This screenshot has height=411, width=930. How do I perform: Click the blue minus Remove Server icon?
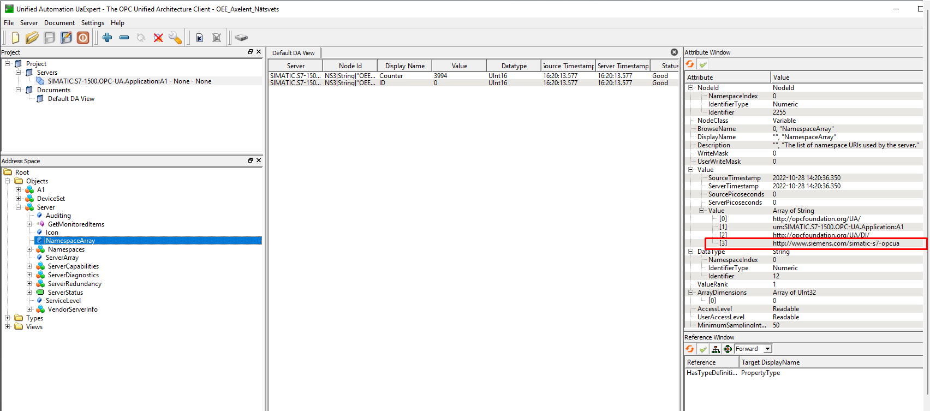(124, 37)
